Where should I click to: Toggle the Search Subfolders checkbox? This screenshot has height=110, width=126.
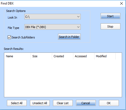pyautogui.click(x=9, y=37)
